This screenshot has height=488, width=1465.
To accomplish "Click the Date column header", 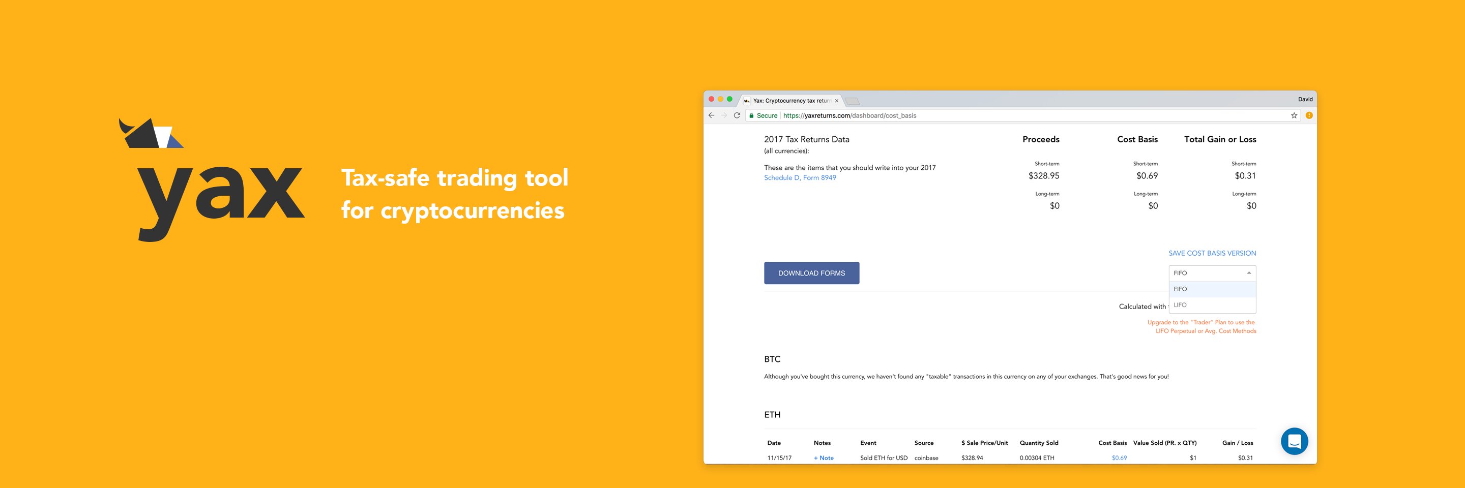I will tap(774, 443).
